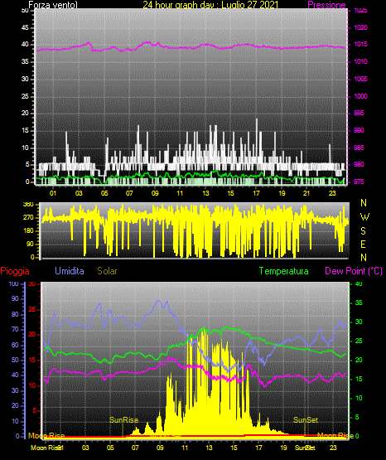
Task: Click 360 on the wind direction axis
Action: point(28,205)
